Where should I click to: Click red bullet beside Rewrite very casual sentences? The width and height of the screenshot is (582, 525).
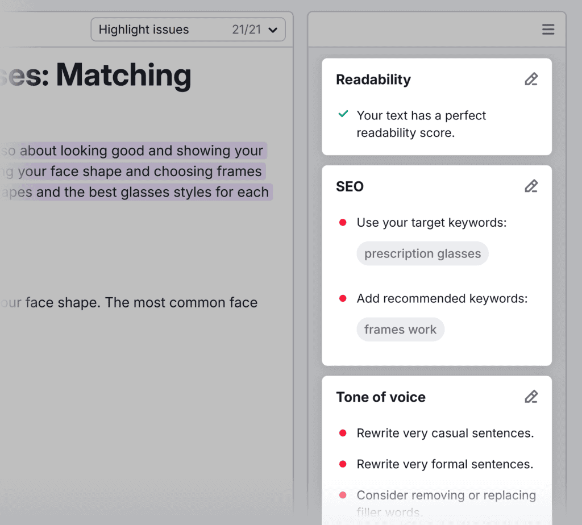pyautogui.click(x=343, y=433)
